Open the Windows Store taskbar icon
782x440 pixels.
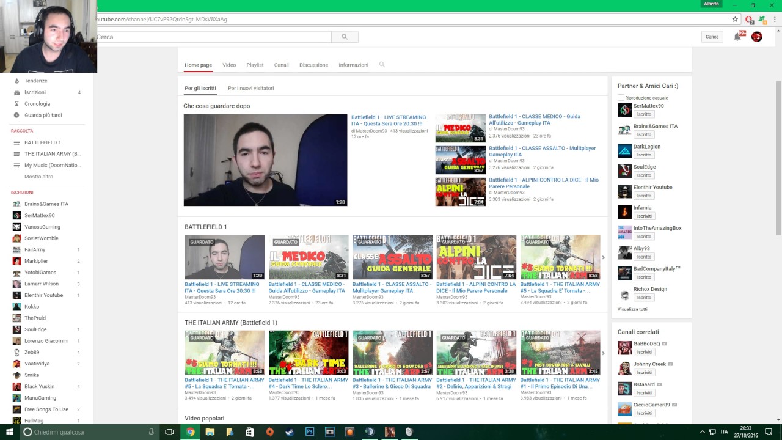coord(250,431)
